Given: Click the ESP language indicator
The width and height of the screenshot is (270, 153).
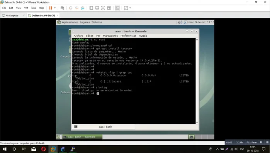Looking at the screenshot, I should [x=242, y=149].
